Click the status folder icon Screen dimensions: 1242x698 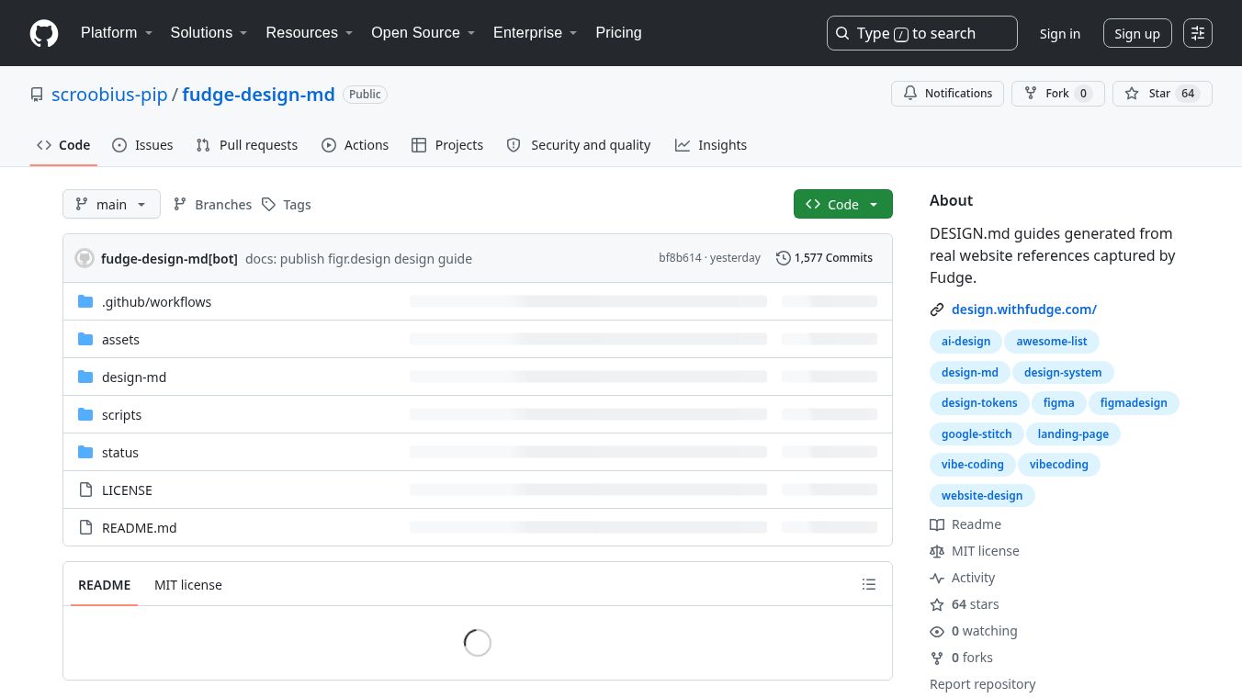(x=86, y=452)
